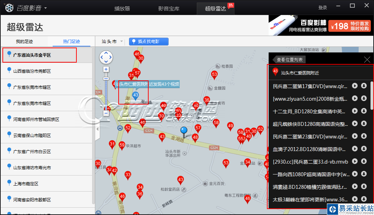Play 民兵葛二蛋第17集DVD video
374x215 pixels.
pyautogui.click(x=355, y=86)
